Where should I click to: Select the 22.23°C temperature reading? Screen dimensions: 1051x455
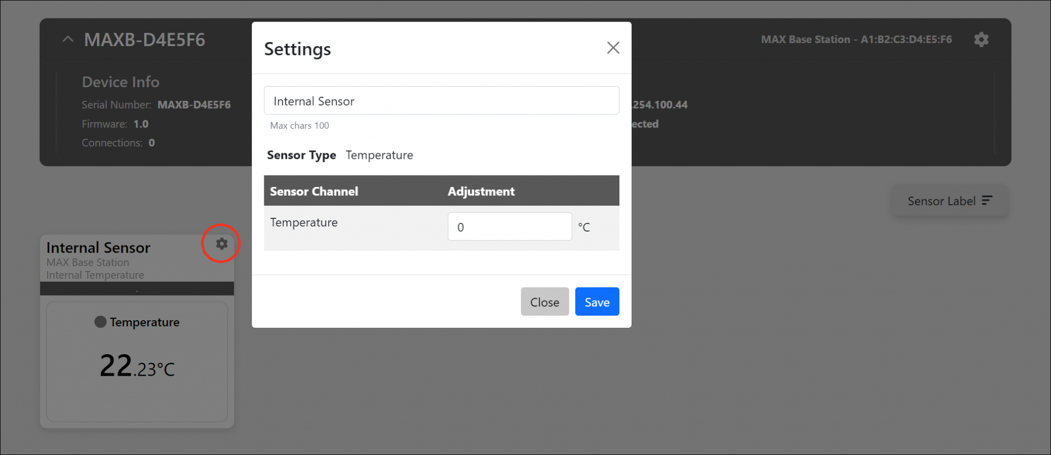[x=137, y=366]
